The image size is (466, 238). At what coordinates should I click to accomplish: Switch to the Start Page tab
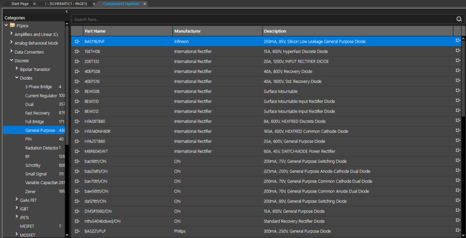click(20, 4)
